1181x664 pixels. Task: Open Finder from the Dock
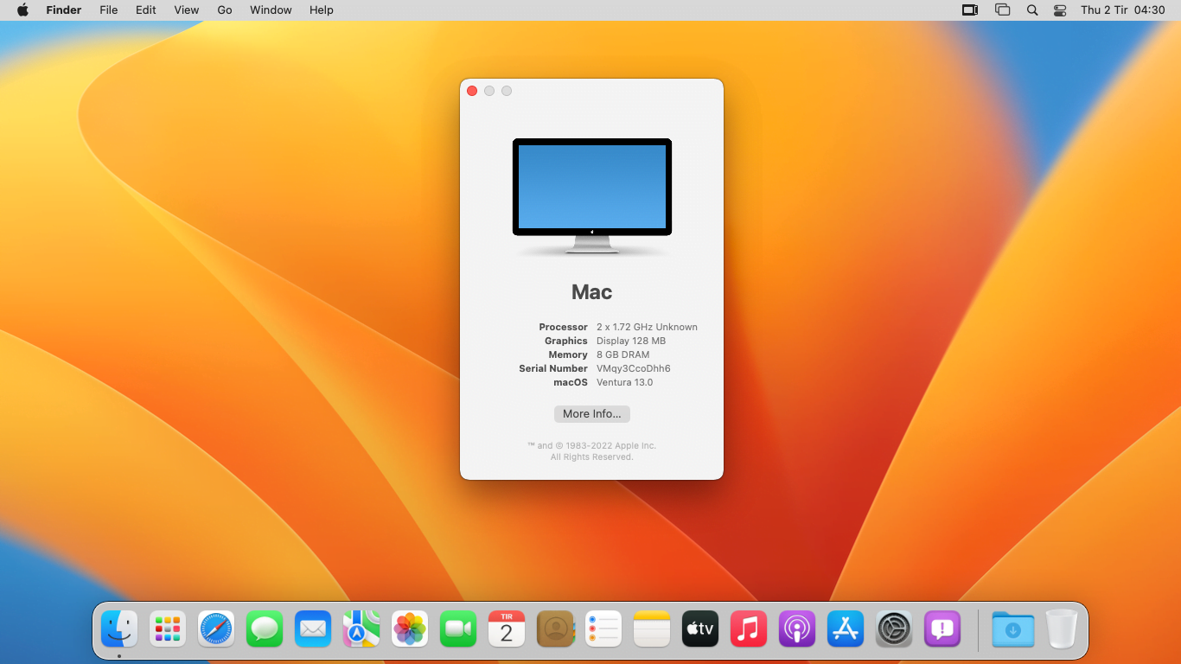[x=119, y=629]
